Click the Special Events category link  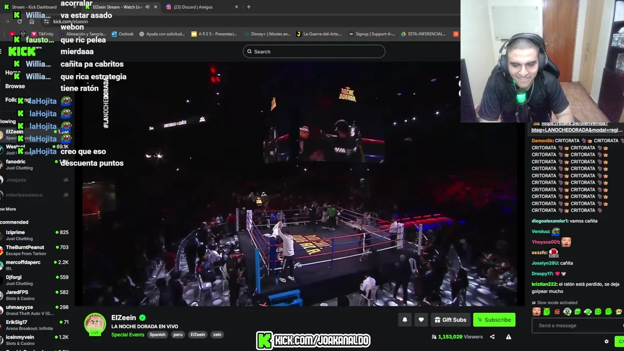[128, 335]
